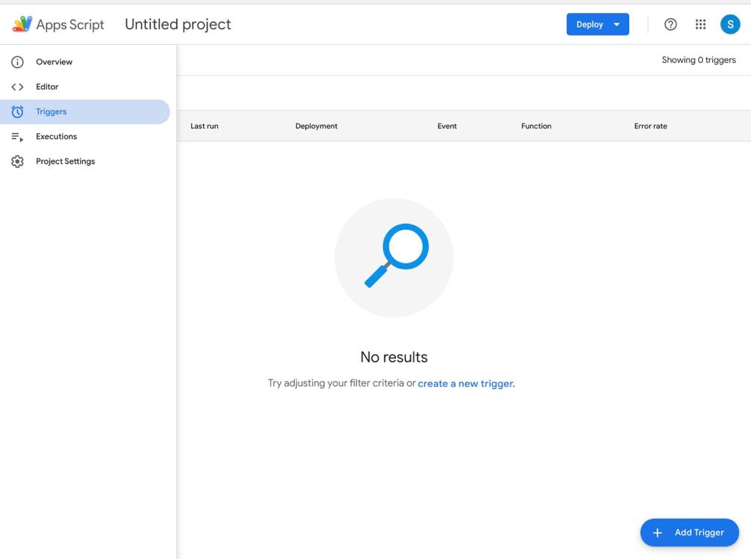The height and width of the screenshot is (559, 751).
Task: Rename the 'Untitled project' title
Action: 177,24
